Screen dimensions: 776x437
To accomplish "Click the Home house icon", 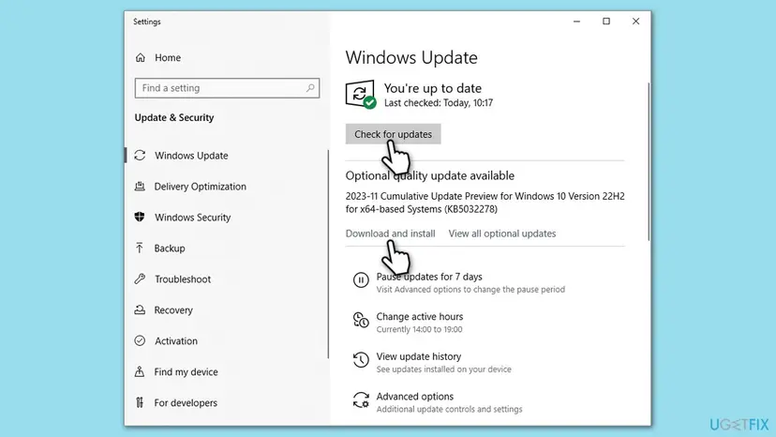I will pos(141,57).
